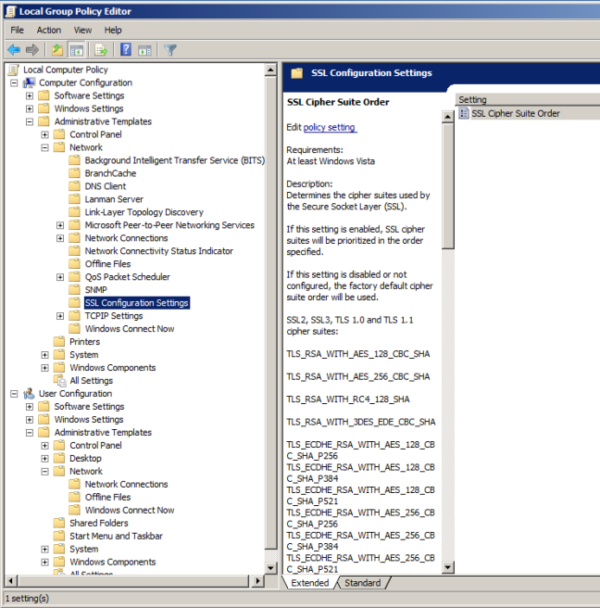Screen dimensions: 600x608
Task: Select Network Connections under User Configuration
Action: [x=126, y=484]
